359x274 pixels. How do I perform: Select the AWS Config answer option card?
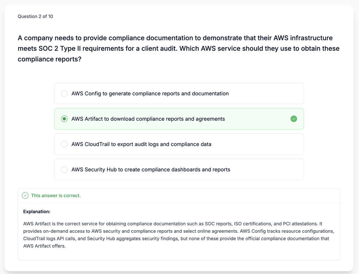click(x=179, y=93)
